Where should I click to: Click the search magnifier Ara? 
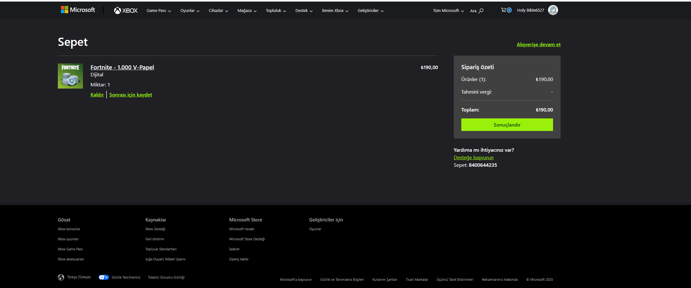[477, 11]
